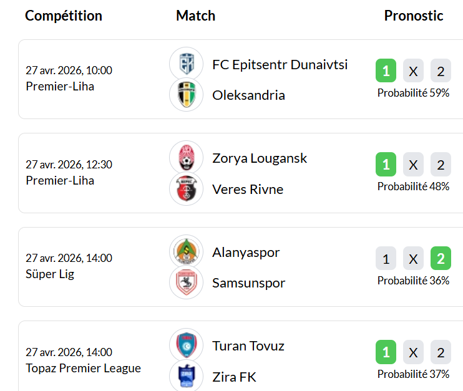Open the Süper Lig competition link

click(x=50, y=274)
